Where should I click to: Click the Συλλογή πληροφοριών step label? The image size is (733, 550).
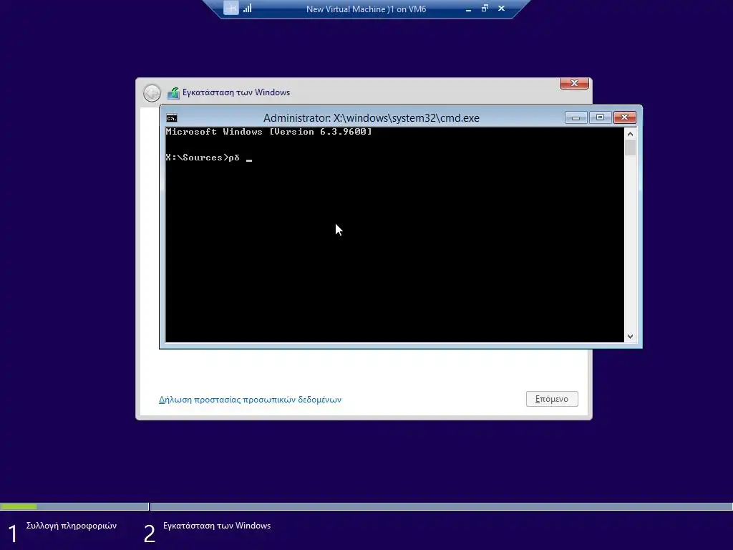coord(72,526)
